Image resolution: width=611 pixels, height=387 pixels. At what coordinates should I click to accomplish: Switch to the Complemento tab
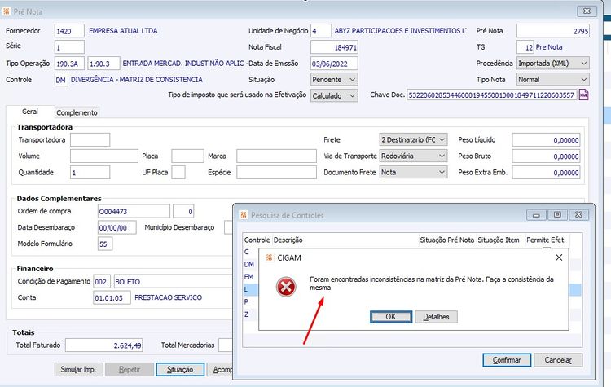pos(77,112)
